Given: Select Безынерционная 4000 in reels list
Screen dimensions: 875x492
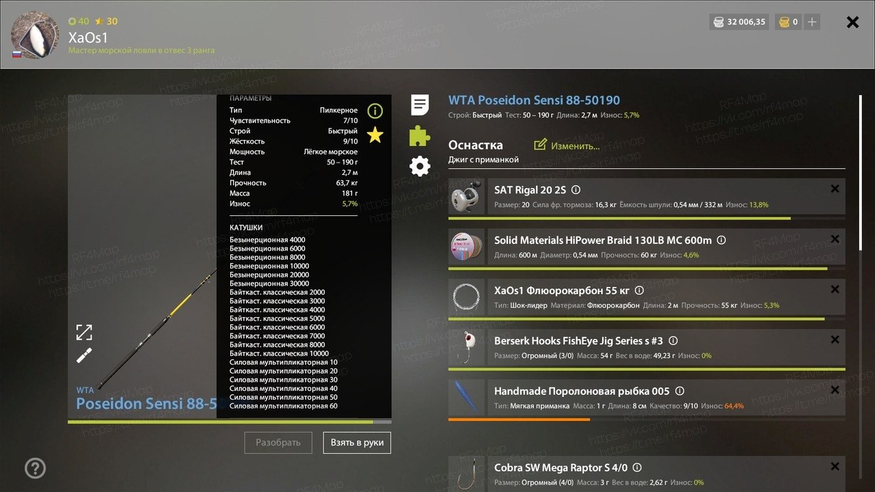Looking at the screenshot, I should [x=267, y=240].
